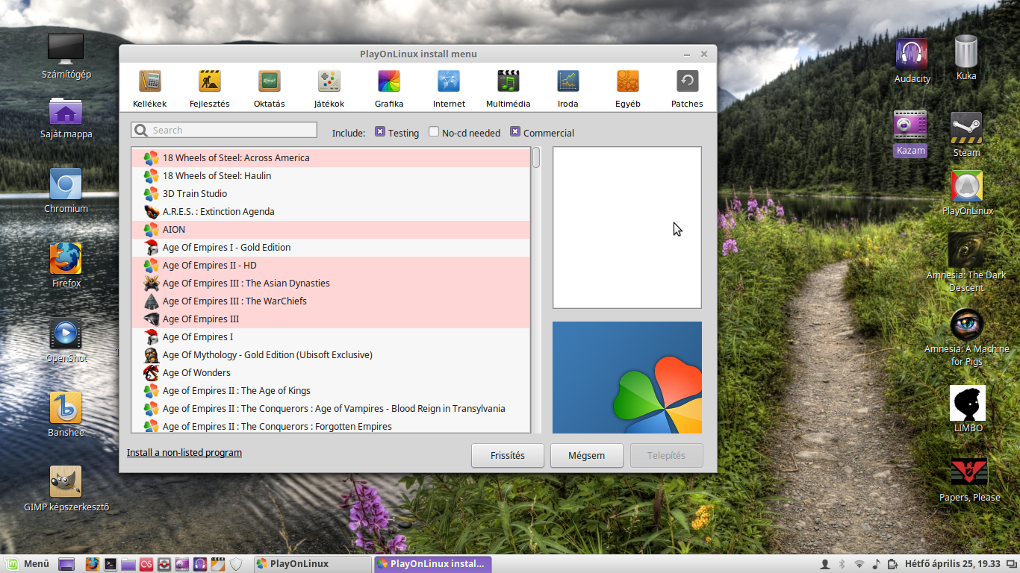
Task: Open the Menü start menu
Action: click(x=28, y=563)
